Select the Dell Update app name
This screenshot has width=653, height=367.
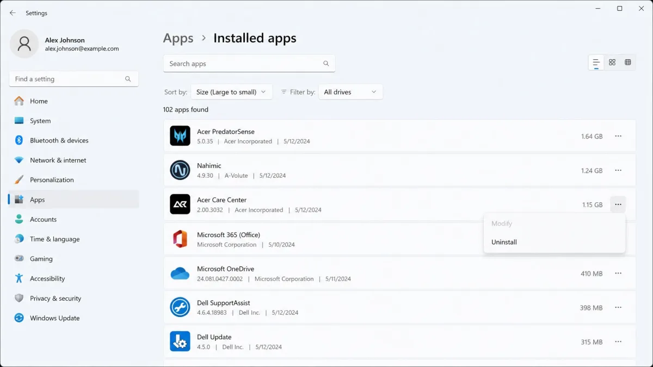[x=214, y=337]
